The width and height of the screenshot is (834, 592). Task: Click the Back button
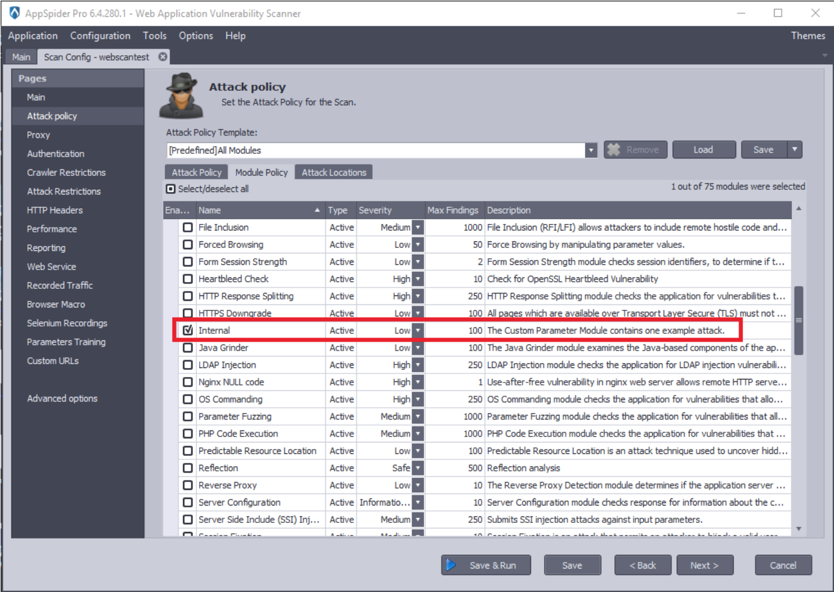pyautogui.click(x=643, y=565)
